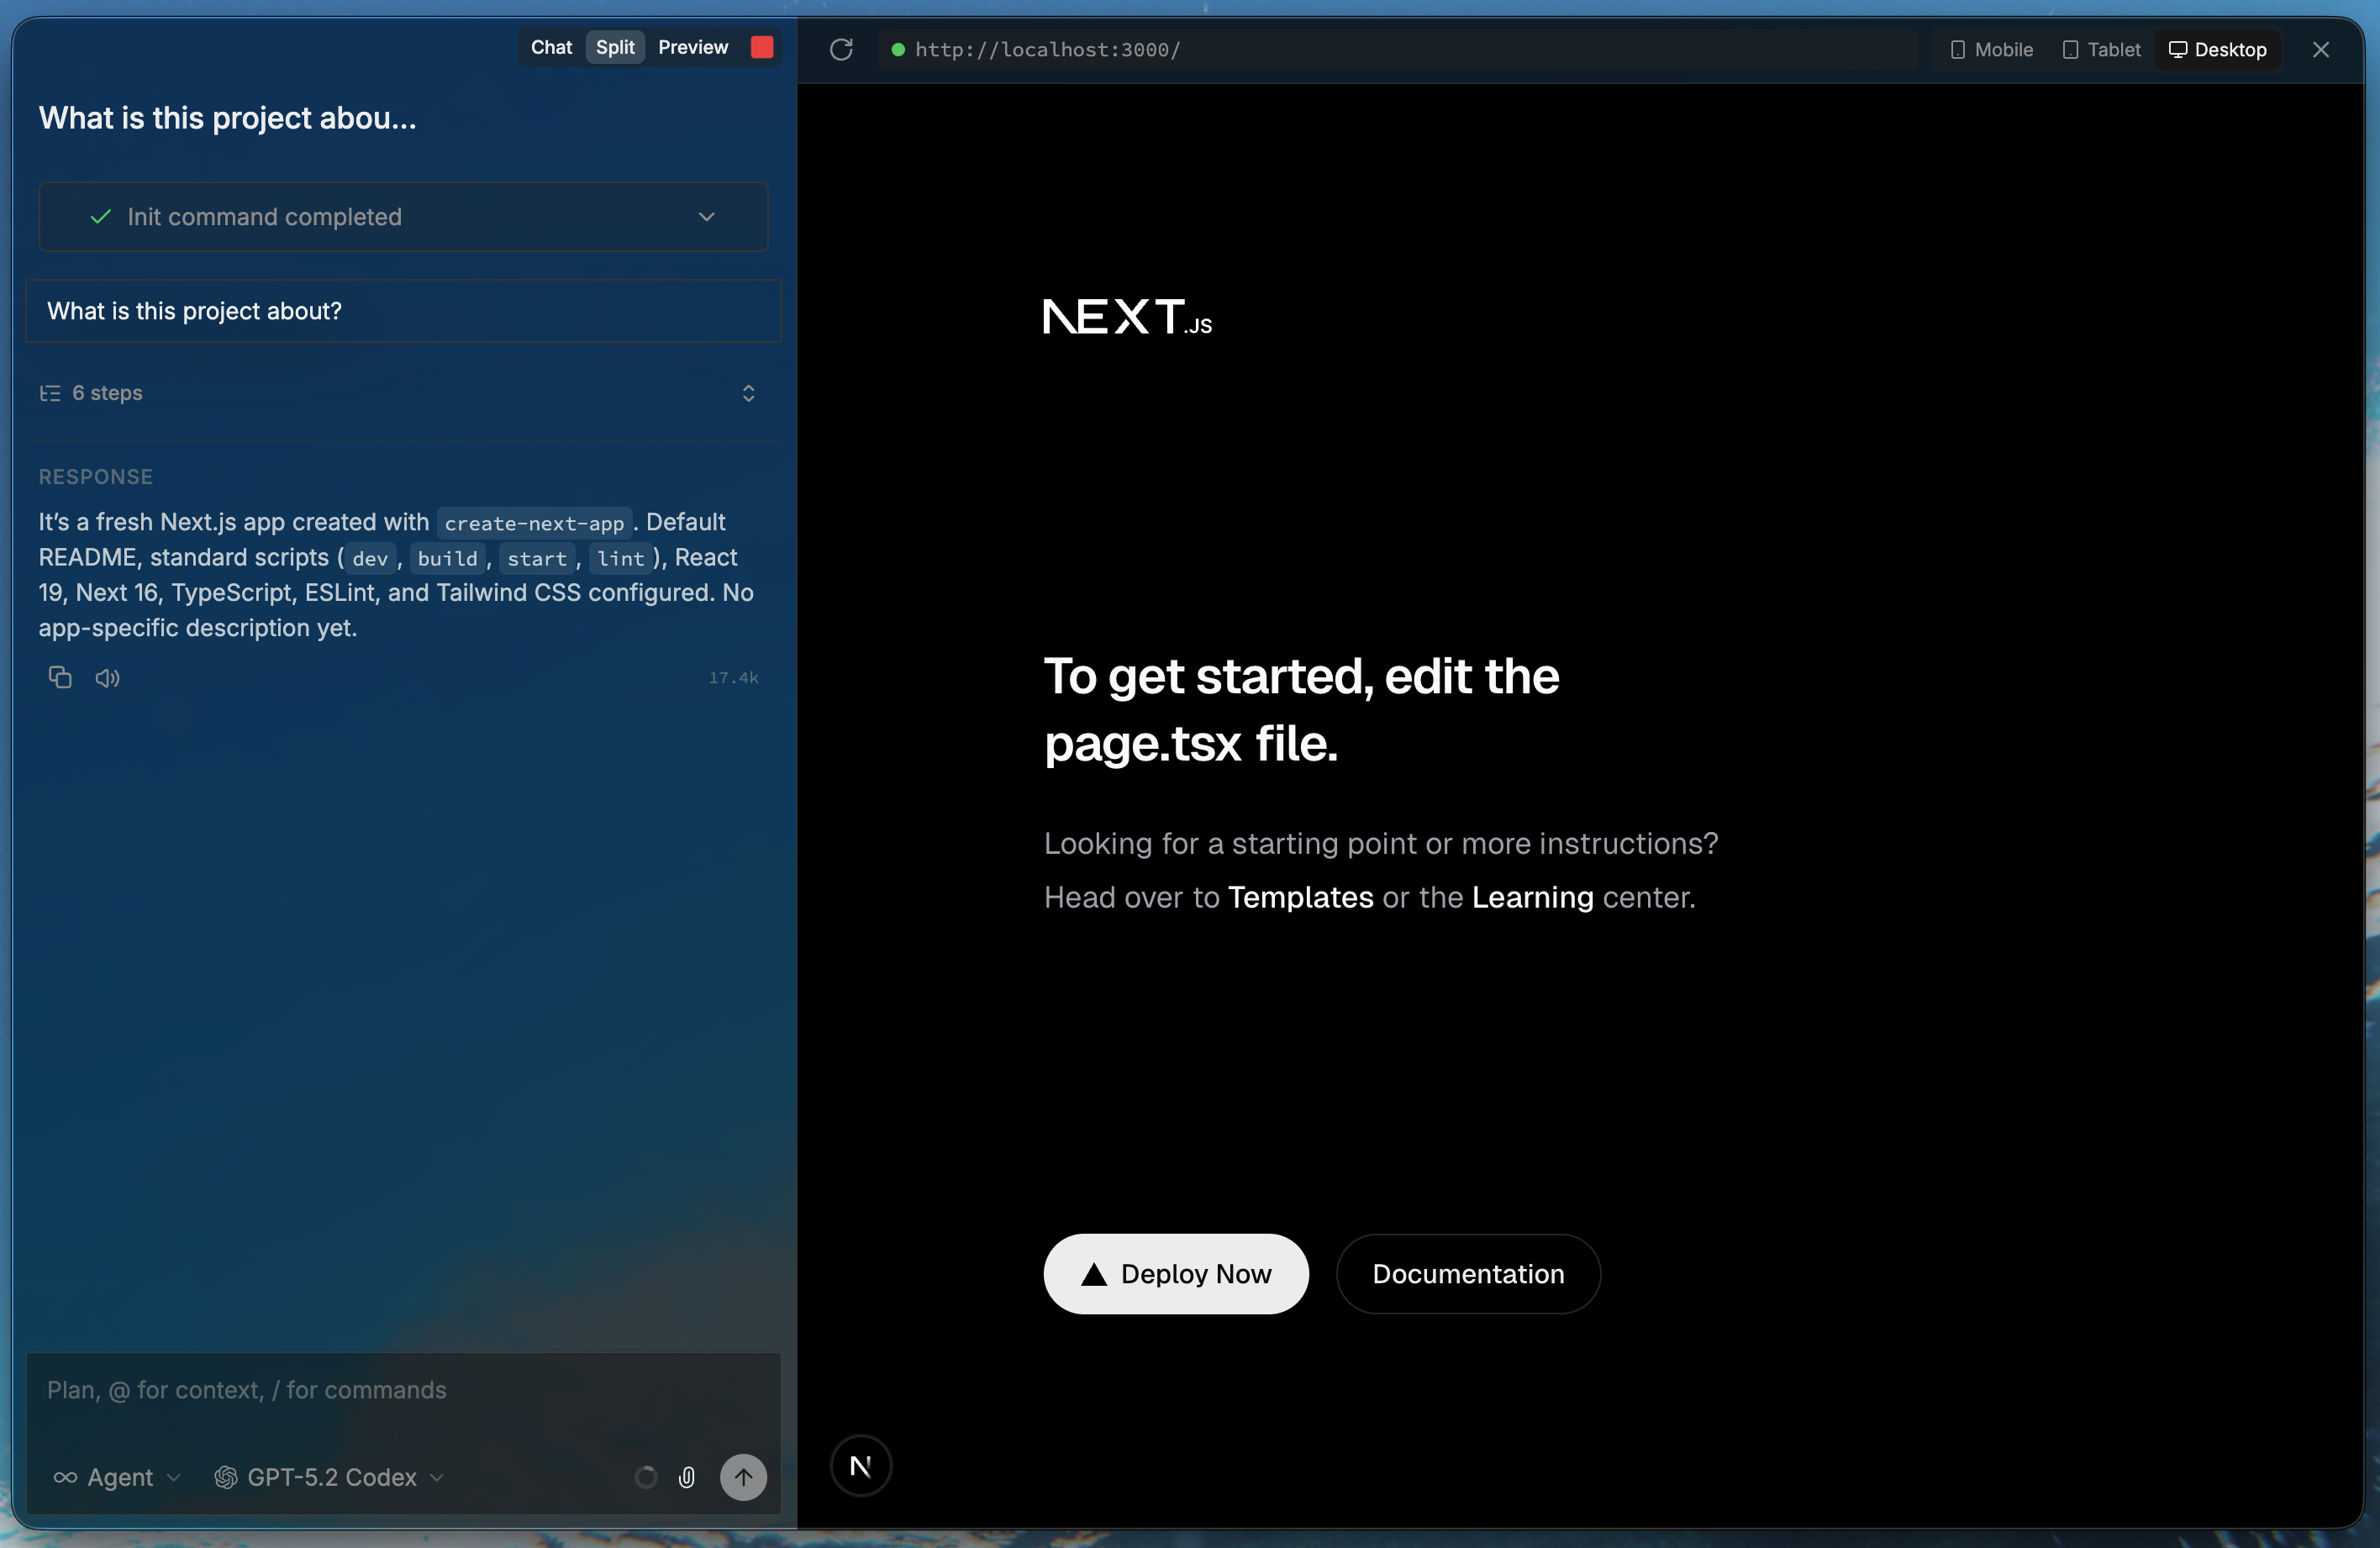Expand the 6 steps list
Viewport: 2380px width, 1548px height.
pos(748,393)
